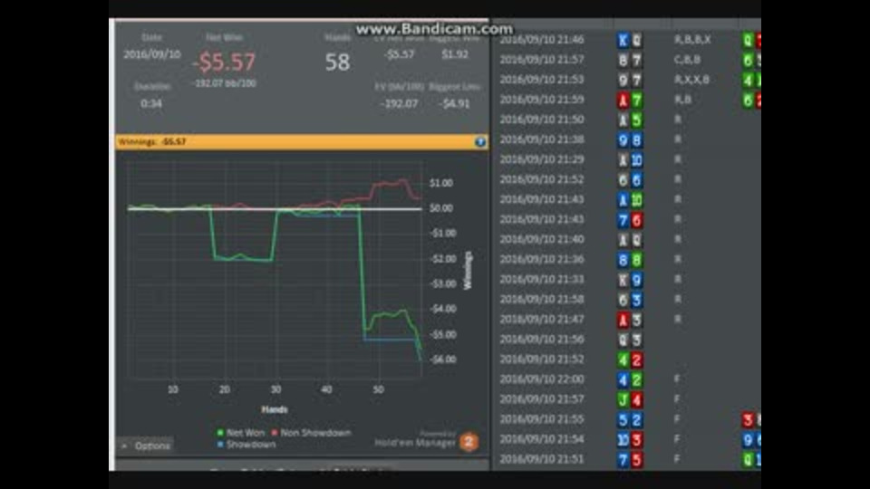Select the 9 7 hole cards at 21:53
This screenshot has width=870, height=489.
pos(630,80)
